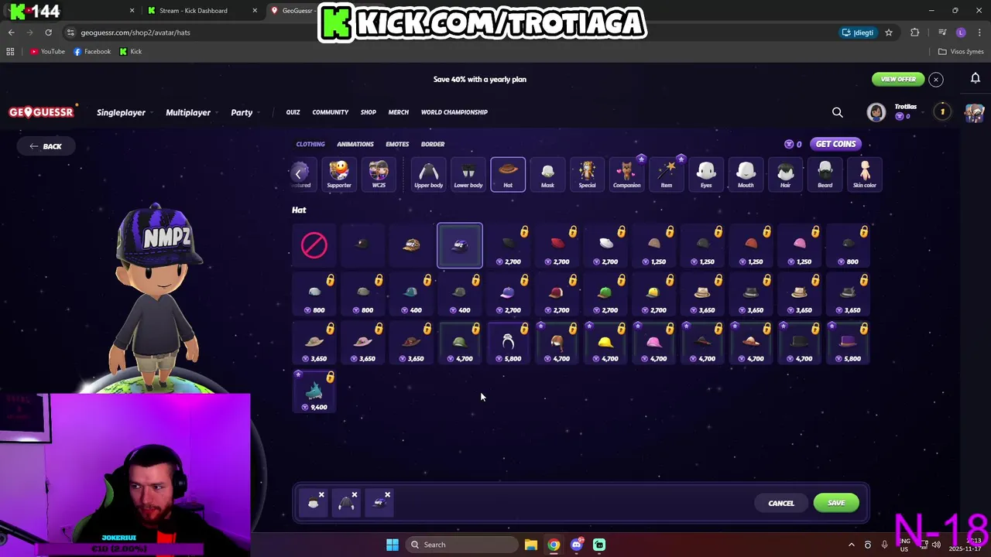Screen dimensions: 991x557
Task: Open the WC25 category
Action: (379, 174)
